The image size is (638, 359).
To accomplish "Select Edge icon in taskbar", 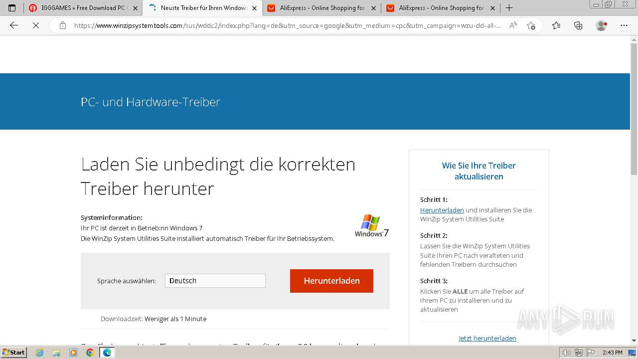I will [x=107, y=352].
